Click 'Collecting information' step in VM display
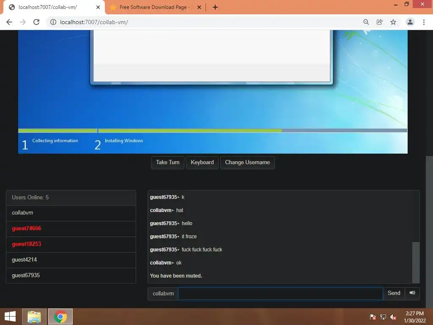433x325 pixels. point(55,140)
